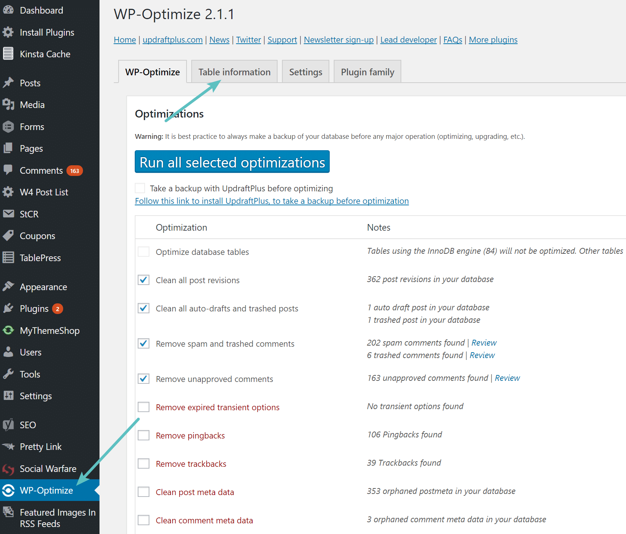Click the Featured Images In RSS icon
This screenshot has width=626, height=534.
click(x=8, y=512)
